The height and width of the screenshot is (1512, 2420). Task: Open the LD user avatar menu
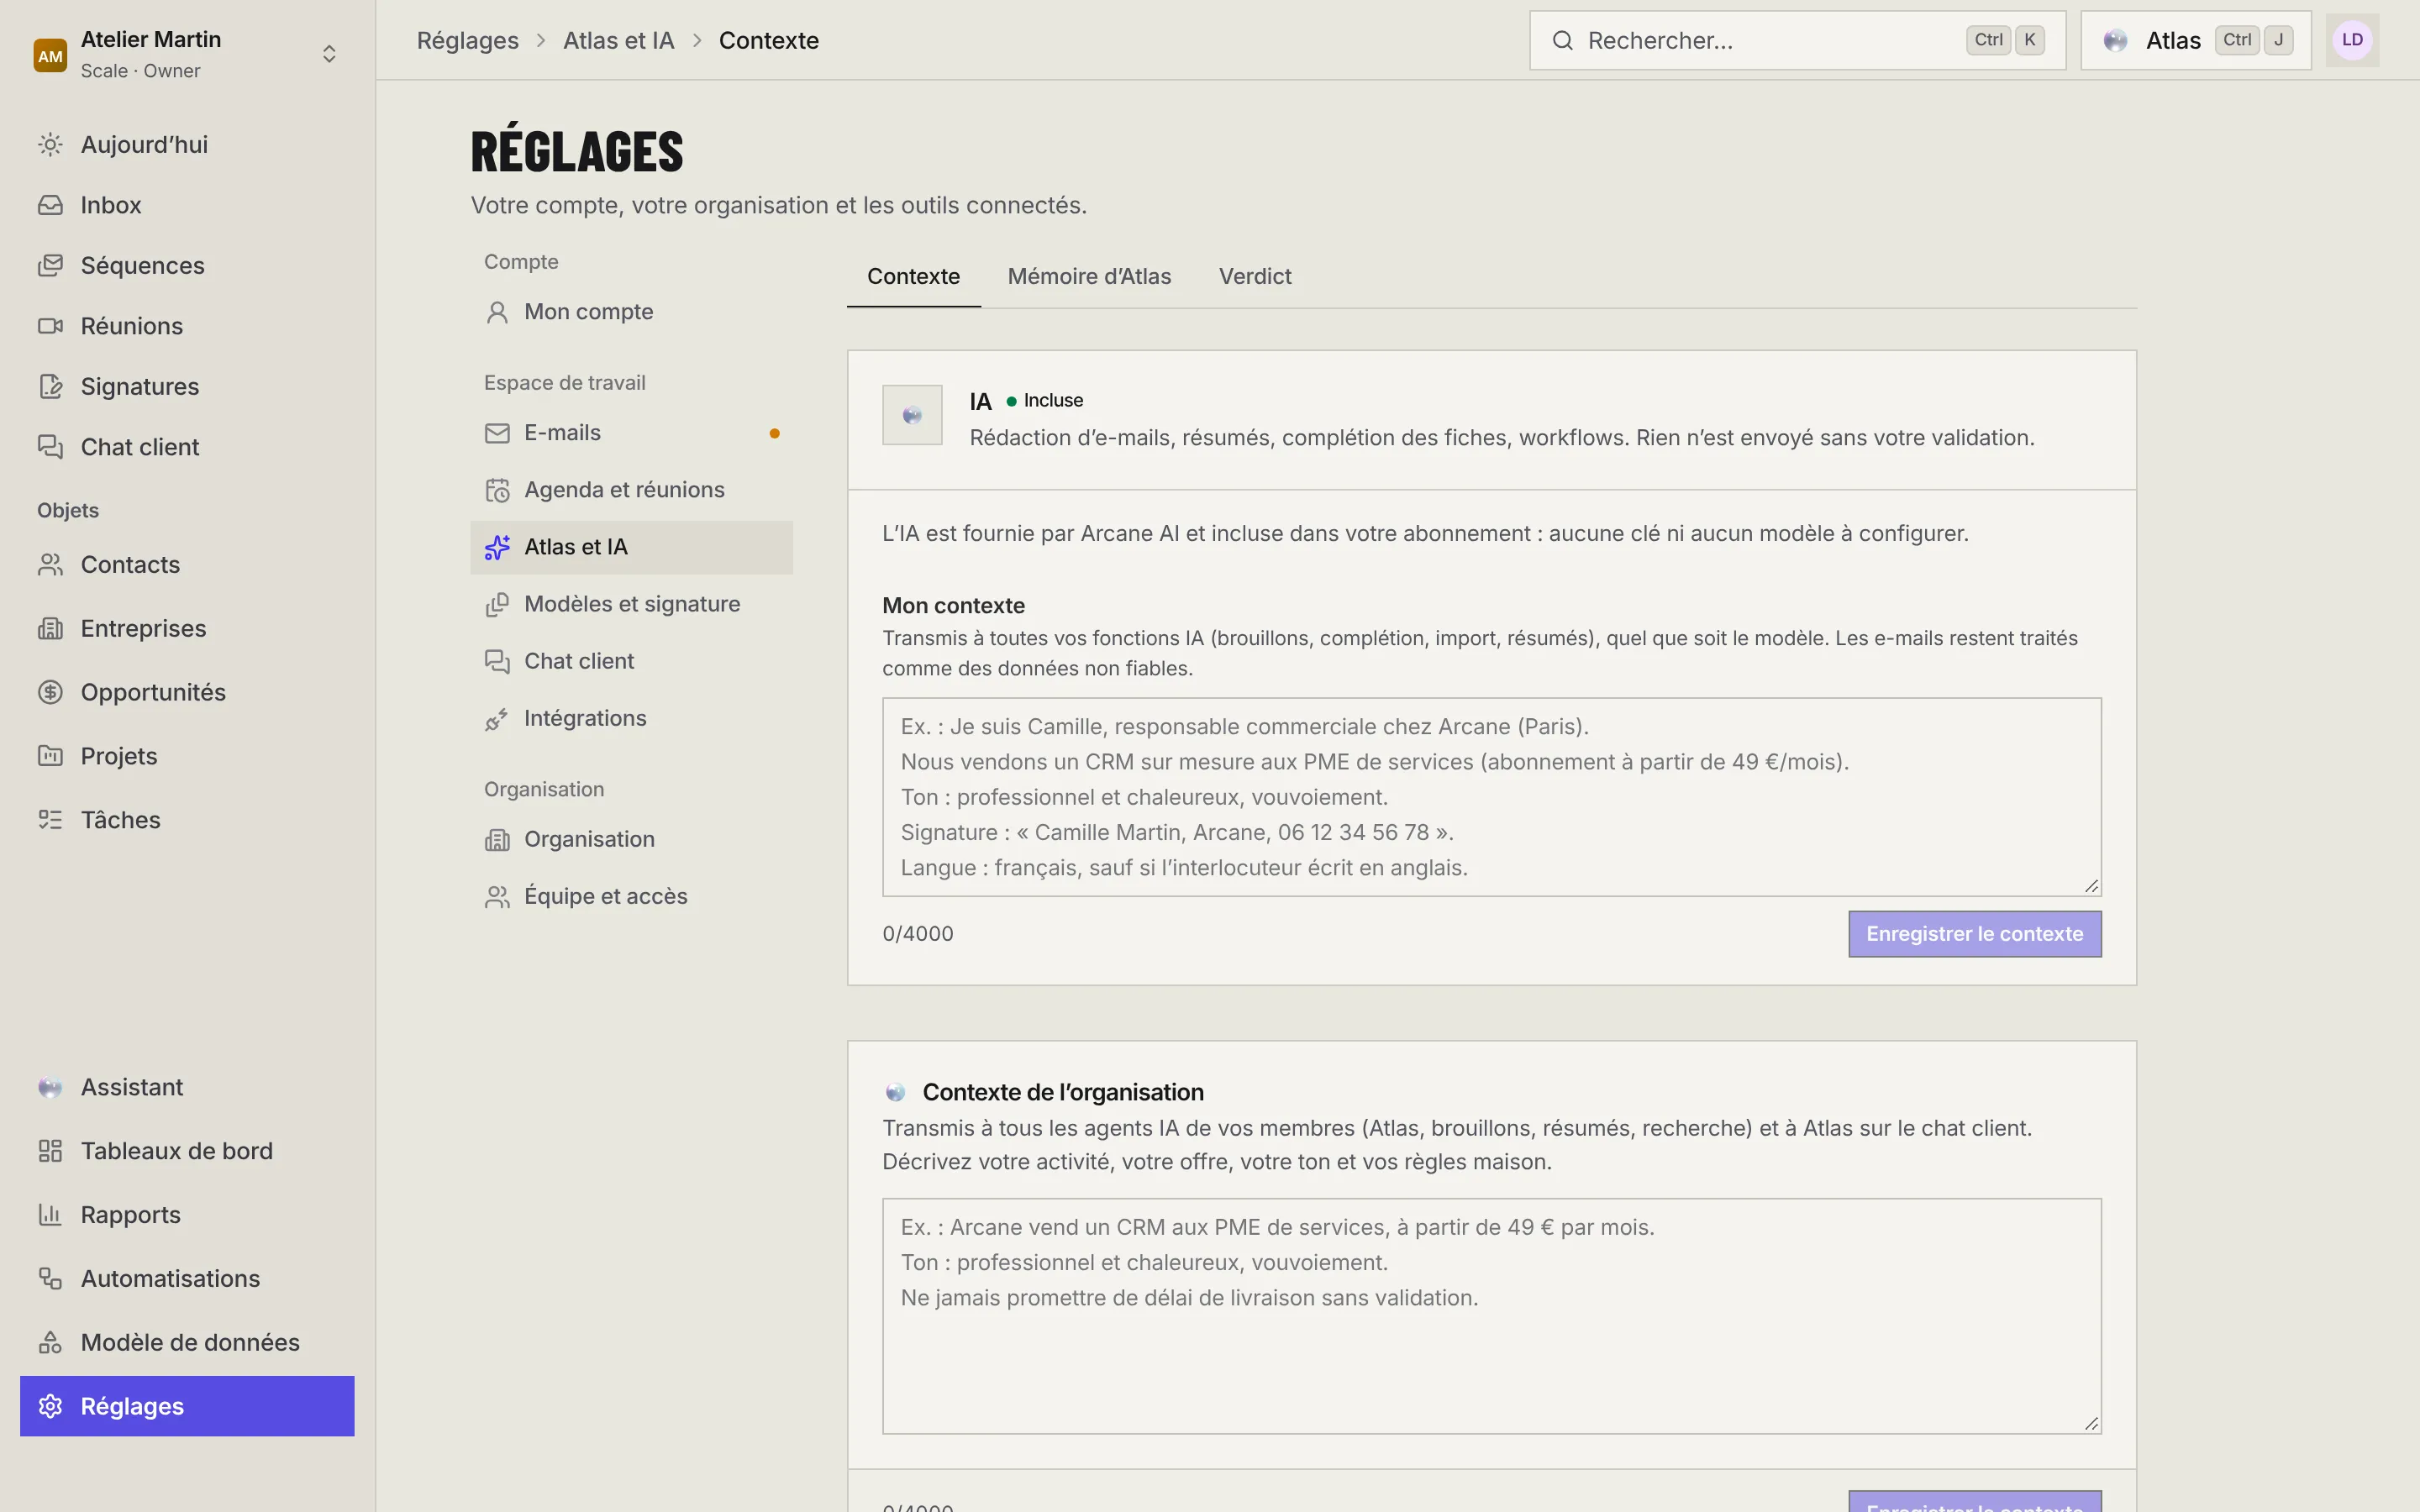(2352, 40)
